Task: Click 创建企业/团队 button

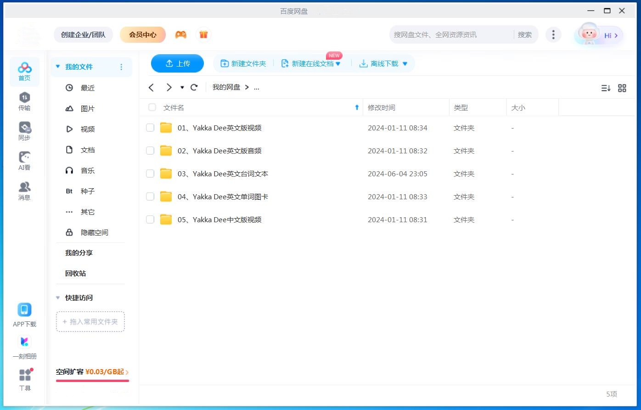Action: (x=83, y=34)
